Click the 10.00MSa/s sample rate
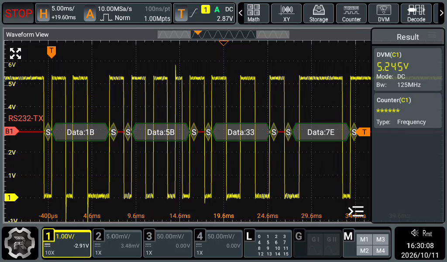The width and height of the screenshot is (447, 262). (115, 9)
